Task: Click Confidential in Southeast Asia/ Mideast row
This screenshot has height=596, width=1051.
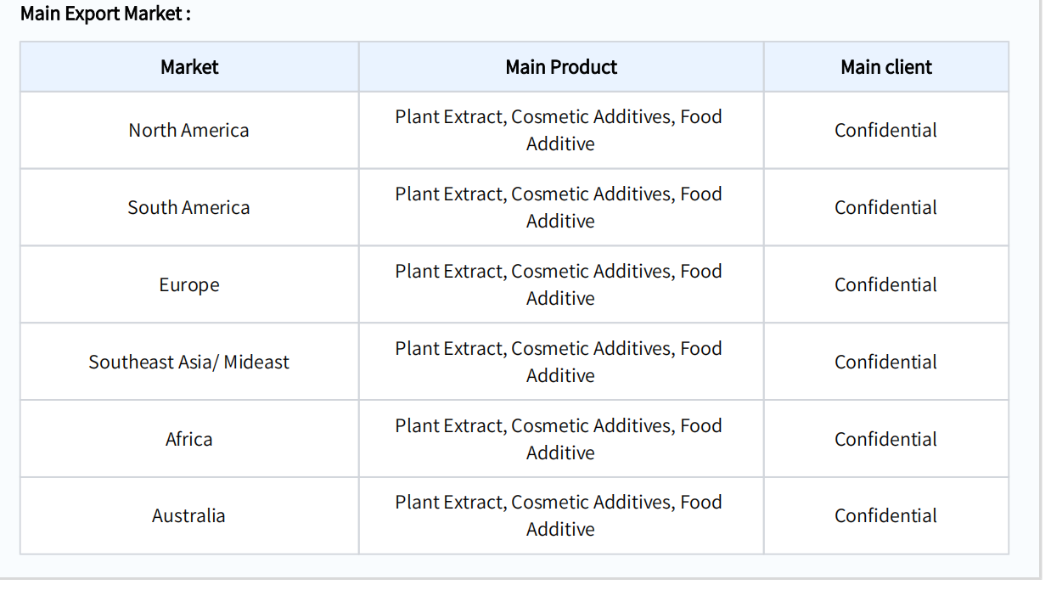Action: 886,363
